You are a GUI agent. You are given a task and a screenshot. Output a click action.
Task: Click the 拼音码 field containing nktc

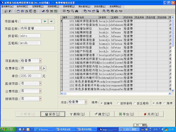tap(30, 36)
